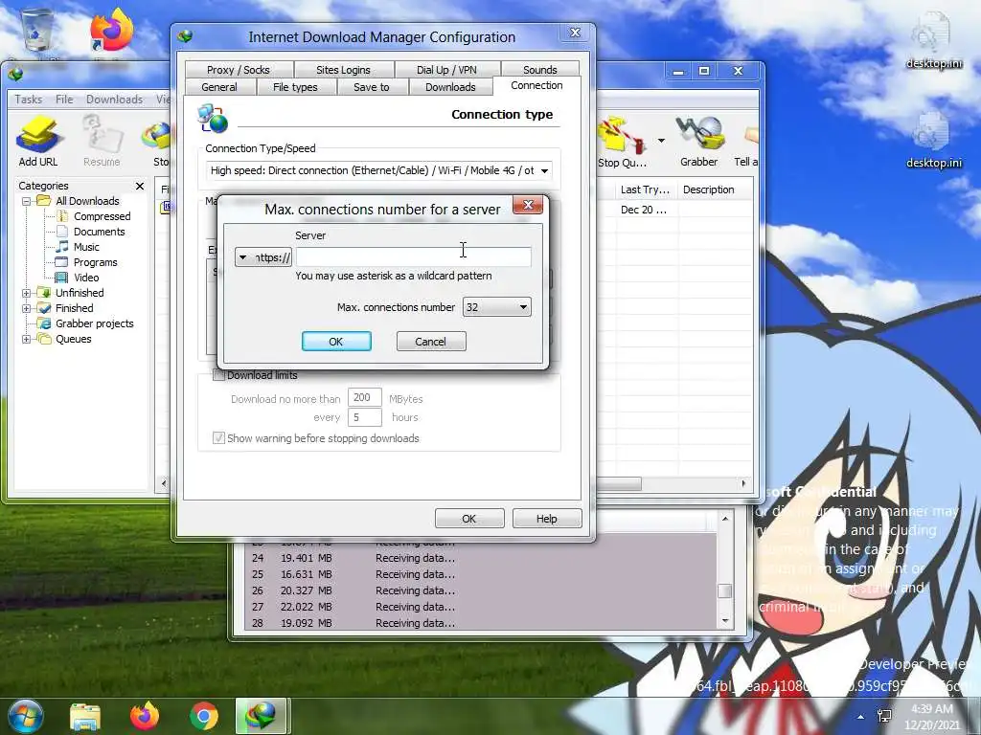This screenshot has height=735, width=981.
Task: Switch to the Sounds tab
Action: pyautogui.click(x=540, y=70)
